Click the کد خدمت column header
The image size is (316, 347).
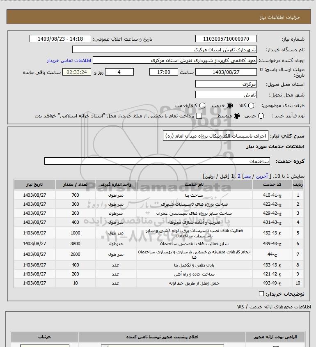coord(272,184)
